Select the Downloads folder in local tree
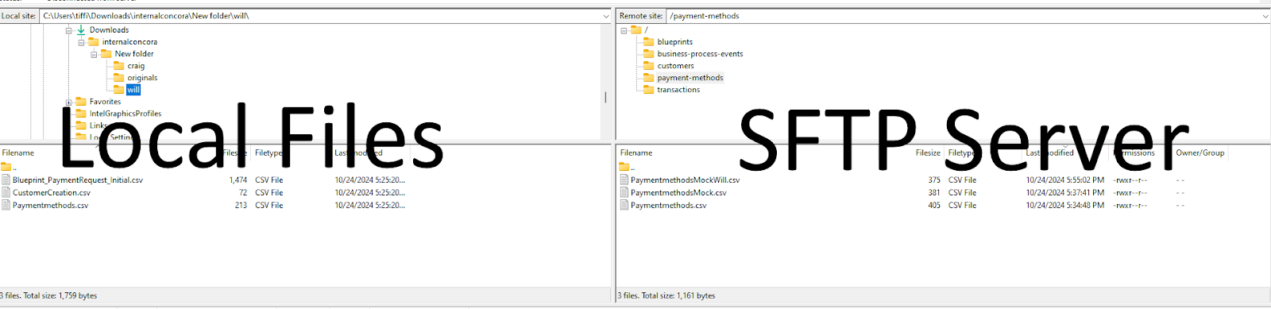The height and width of the screenshot is (309, 1271). 109,30
